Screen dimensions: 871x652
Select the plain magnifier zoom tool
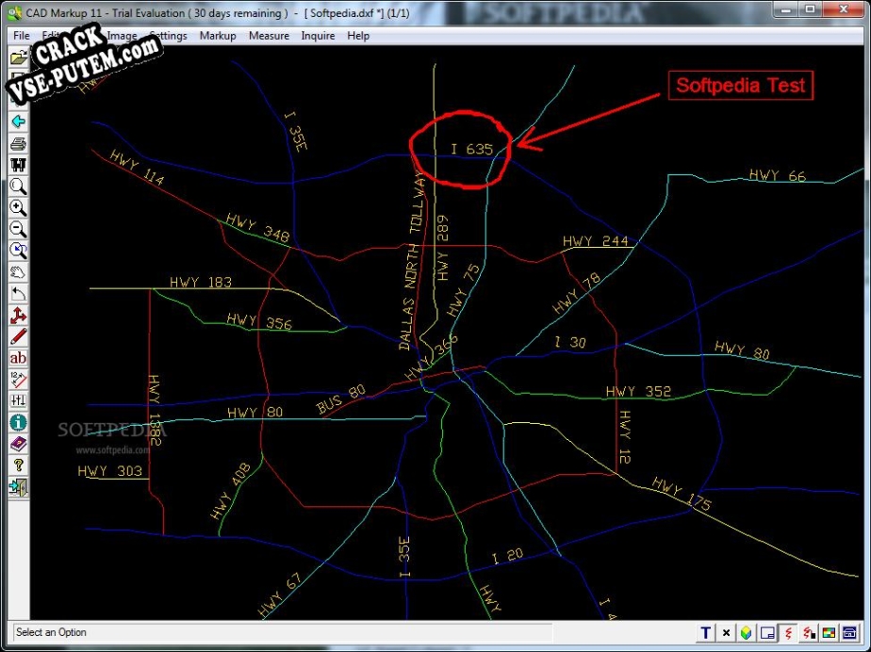pyautogui.click(x=18, y=186)
